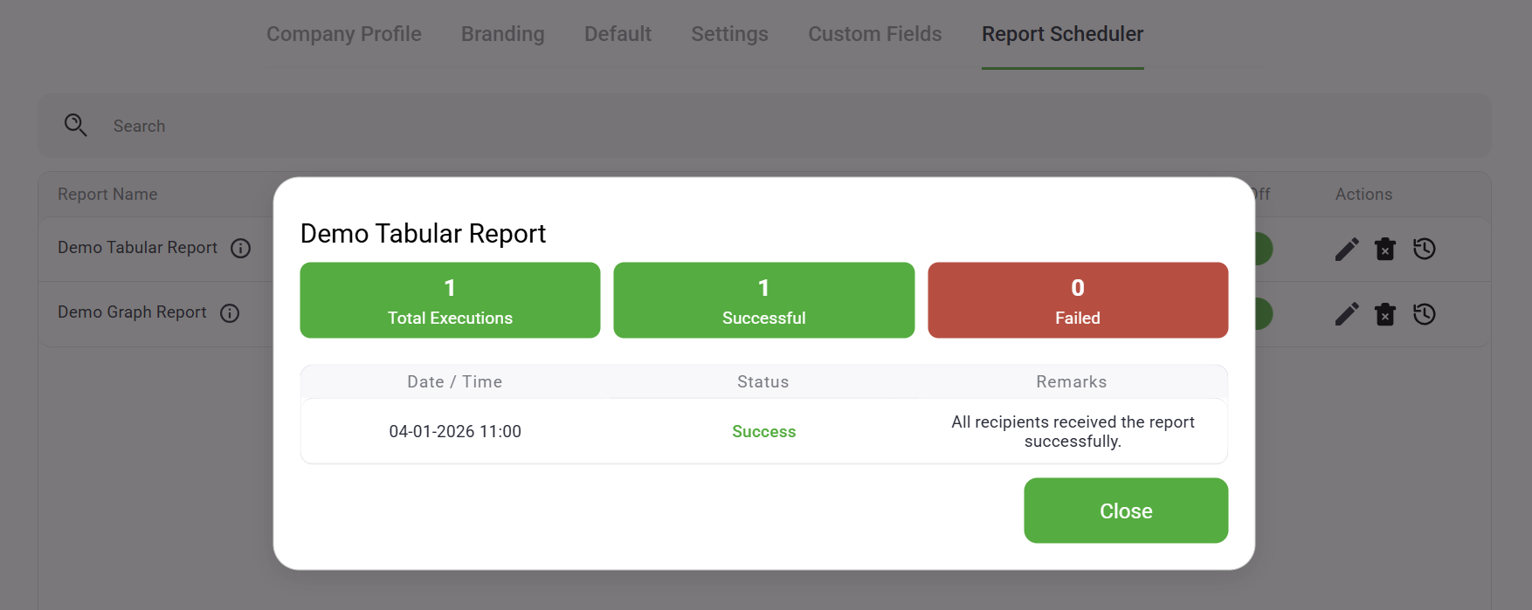Open the Branding tab
This screenshot has height=610, width=1532.
502,34
